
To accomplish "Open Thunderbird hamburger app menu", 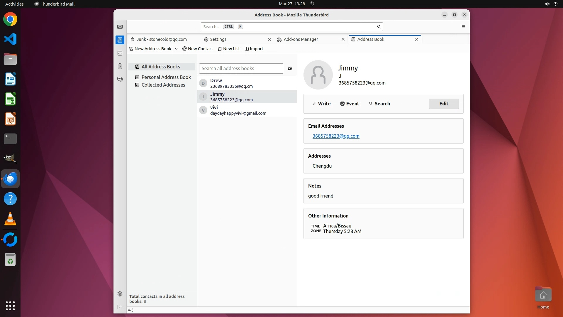I will click(463, 27).
